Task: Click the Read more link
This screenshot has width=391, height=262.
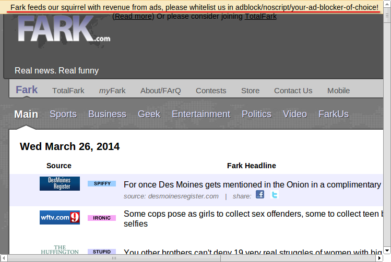Action: click(x=134, y=16)
